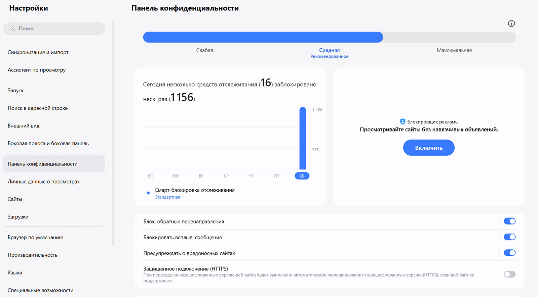Select the ПН day label on chart

(176, 176)
